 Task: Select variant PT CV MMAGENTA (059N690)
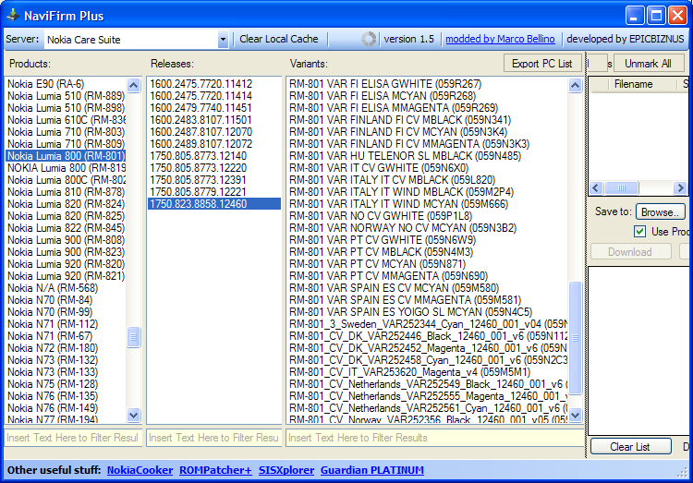(428, 276)
